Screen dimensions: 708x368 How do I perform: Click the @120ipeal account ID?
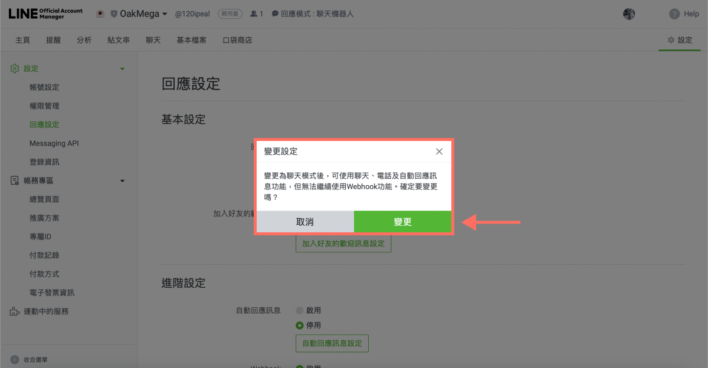(192, 14)
